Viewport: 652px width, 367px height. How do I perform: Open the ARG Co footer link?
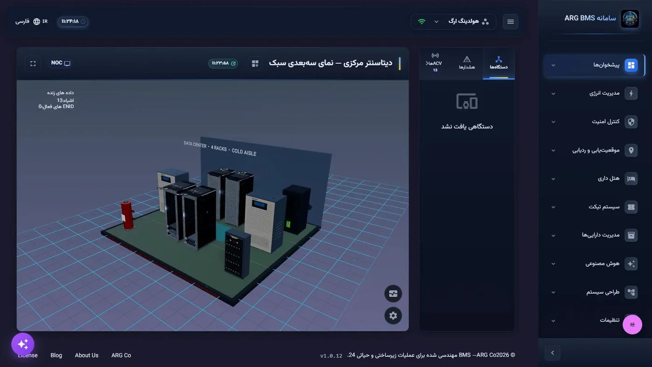121,355
